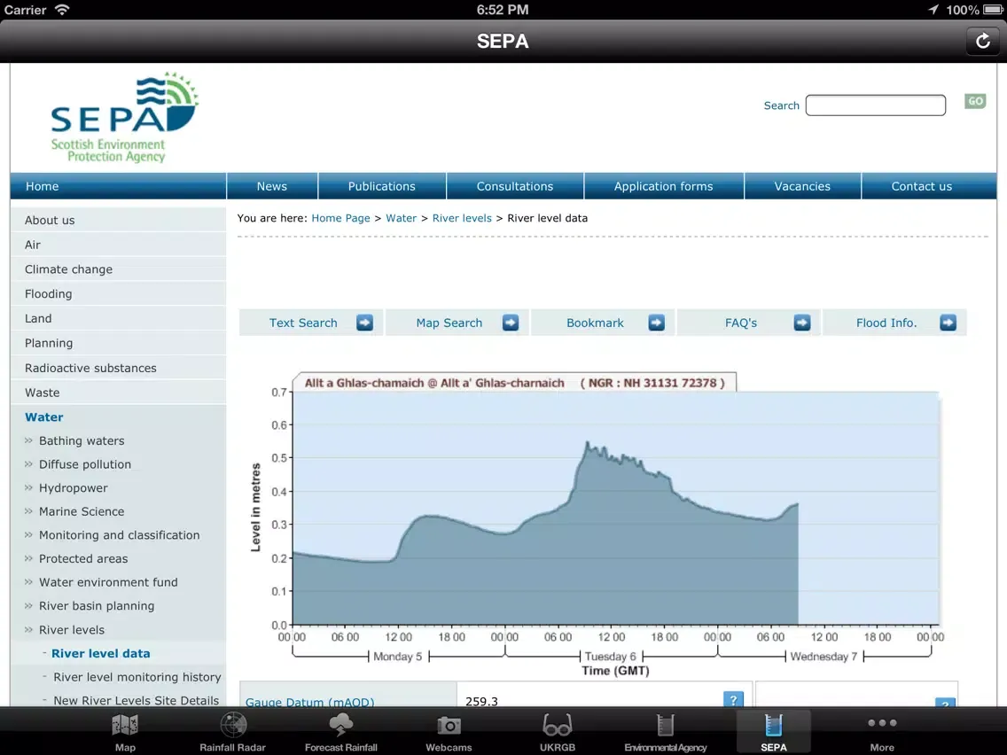The height and width of the screenshot is (755, 1007).
Task: Open Radioactive substances in the sidebar
Action: (x=118, y=368)
